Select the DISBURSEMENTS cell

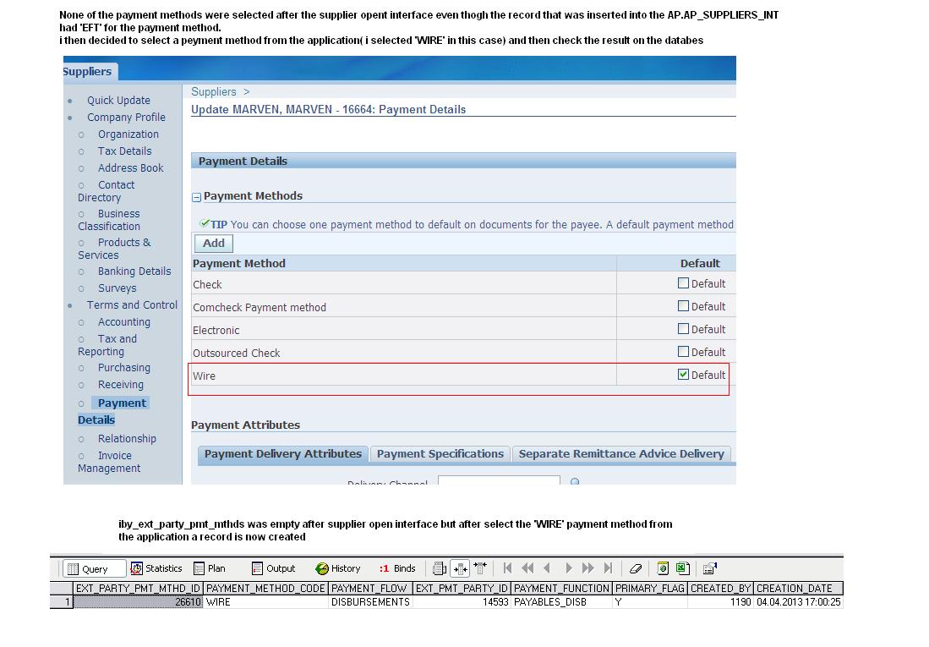click(370, 602)
